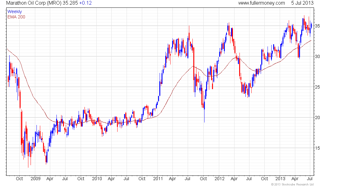343x187 pixels.
Task: Click the 25 price level on y-axis
Action: click(x=318, y=87)
